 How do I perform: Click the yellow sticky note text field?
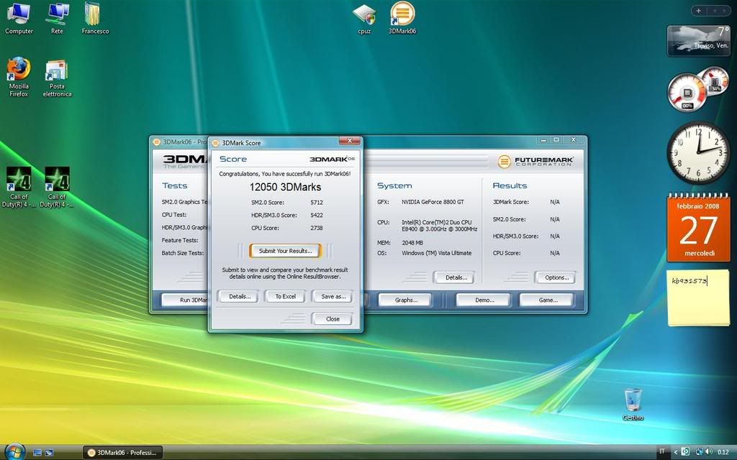pyautogui.click(x=697, y=298)
